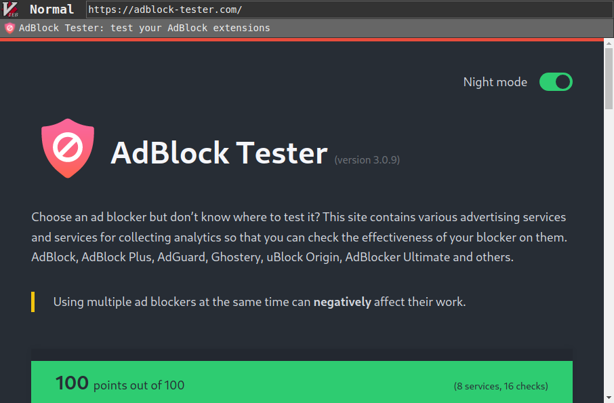Click the red shield favicon on the tab

coord(9,28)
